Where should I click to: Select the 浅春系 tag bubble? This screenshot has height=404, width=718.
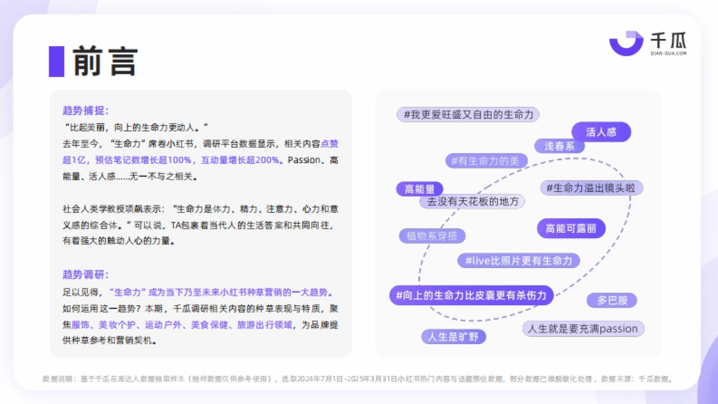(558, 146)
